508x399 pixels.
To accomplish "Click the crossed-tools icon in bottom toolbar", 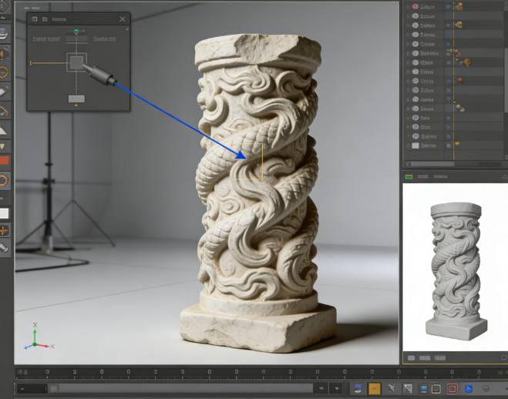I will coord(392,389).
